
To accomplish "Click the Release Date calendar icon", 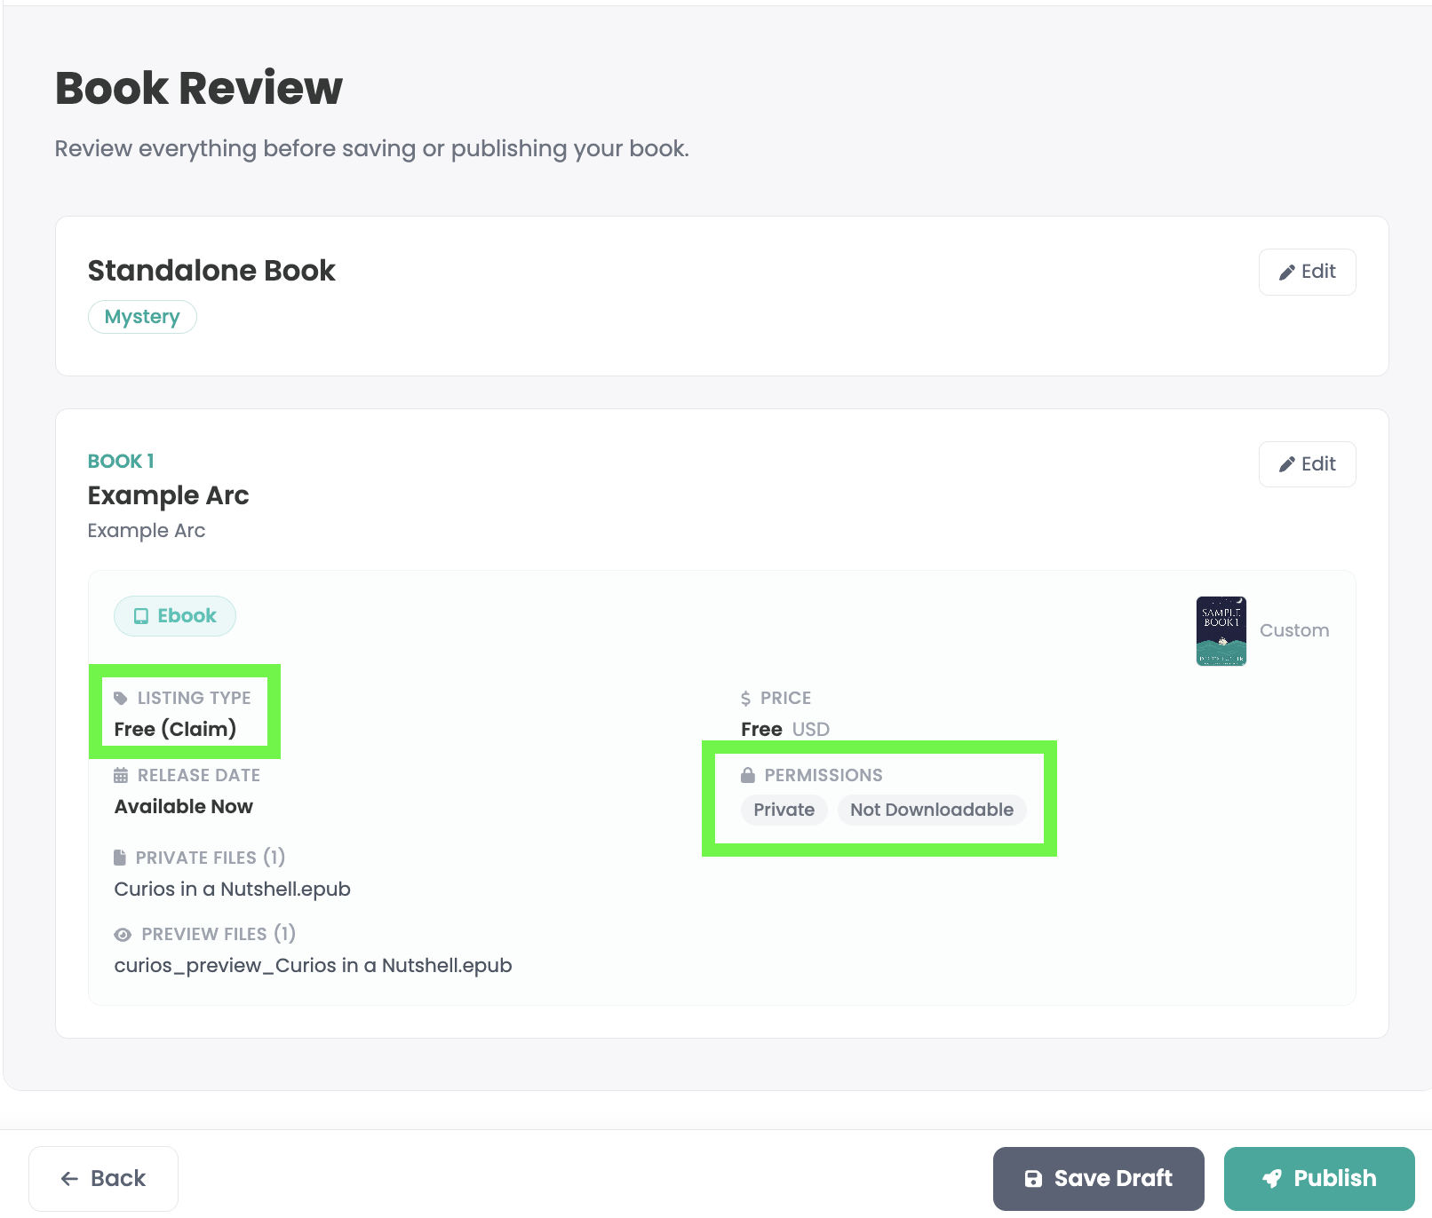I will tap(121, 775).
